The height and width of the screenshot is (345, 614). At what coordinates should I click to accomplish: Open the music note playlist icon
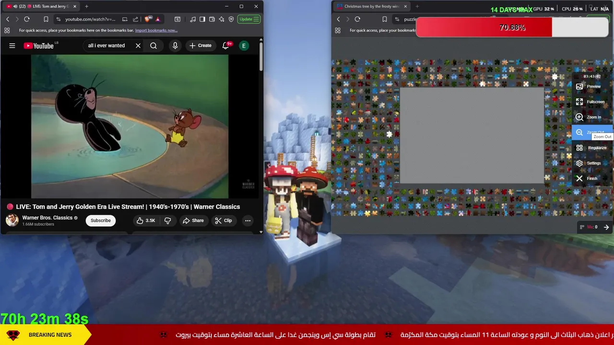point(193,19)
